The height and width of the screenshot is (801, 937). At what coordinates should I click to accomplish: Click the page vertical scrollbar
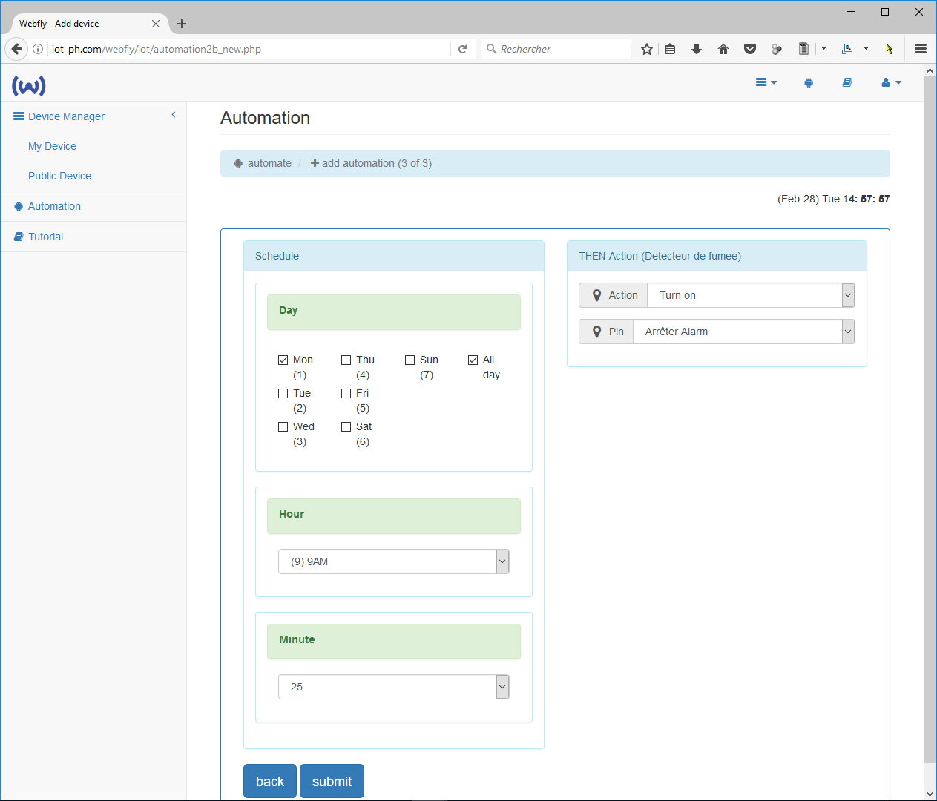[x=930, y=419]
